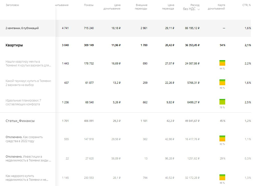Open the 78% read-through heatmap
The height and width of the screenshot is (186, 256).
222,102
